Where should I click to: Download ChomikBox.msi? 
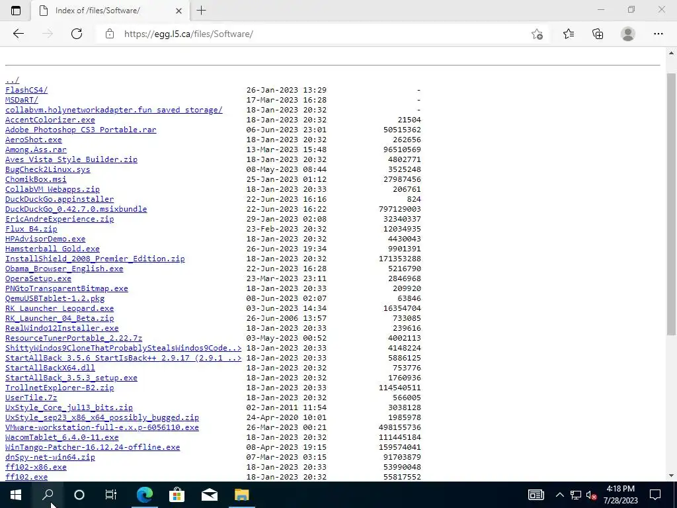coord(36,179)
